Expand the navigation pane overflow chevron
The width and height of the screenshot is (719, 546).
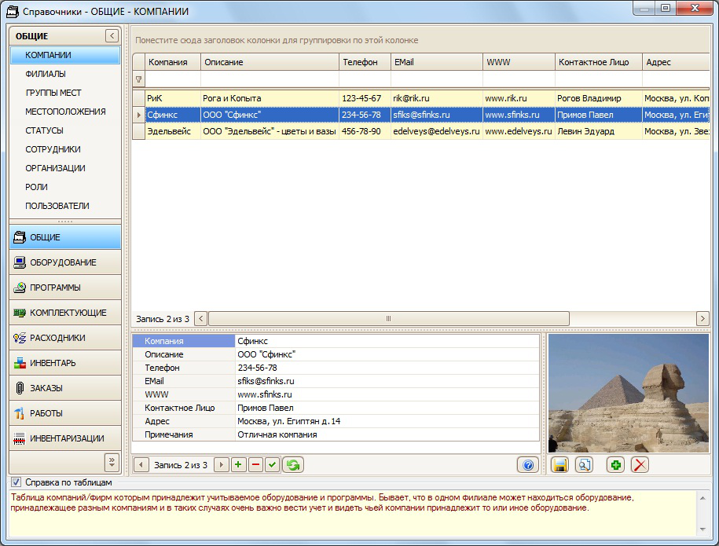click(x=112, y=460)
